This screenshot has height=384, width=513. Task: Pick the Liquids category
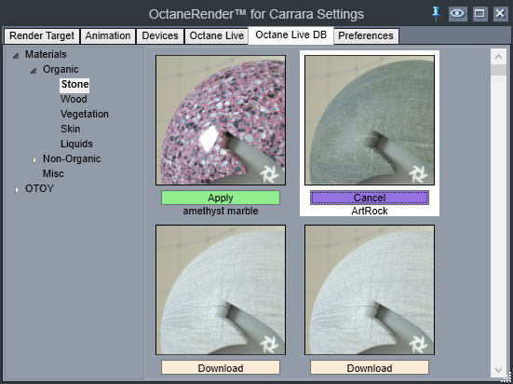(76, 144)
